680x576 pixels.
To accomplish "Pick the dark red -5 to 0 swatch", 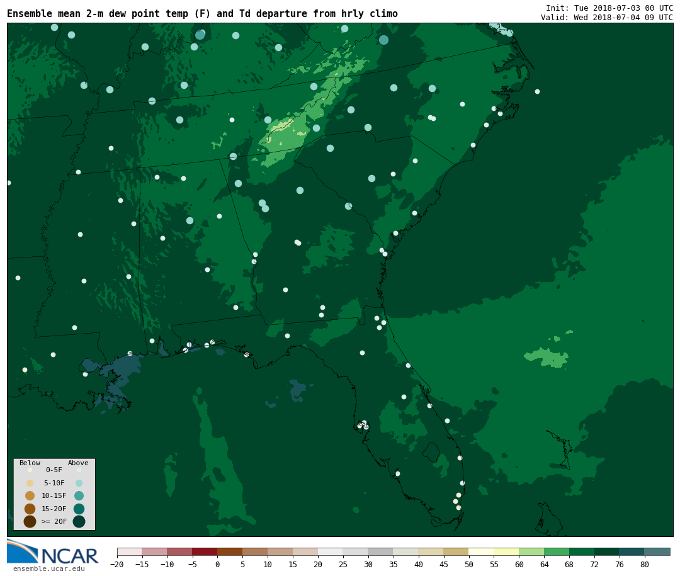I will [x=205, y=552].
